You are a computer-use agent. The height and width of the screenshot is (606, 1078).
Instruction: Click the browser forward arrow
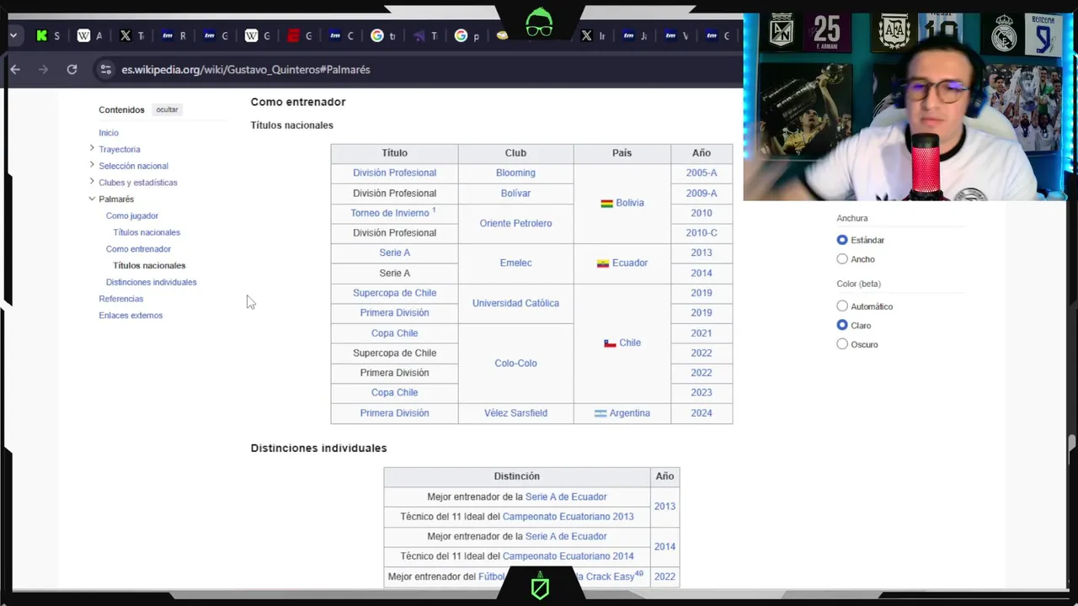(x=44, y=70)
